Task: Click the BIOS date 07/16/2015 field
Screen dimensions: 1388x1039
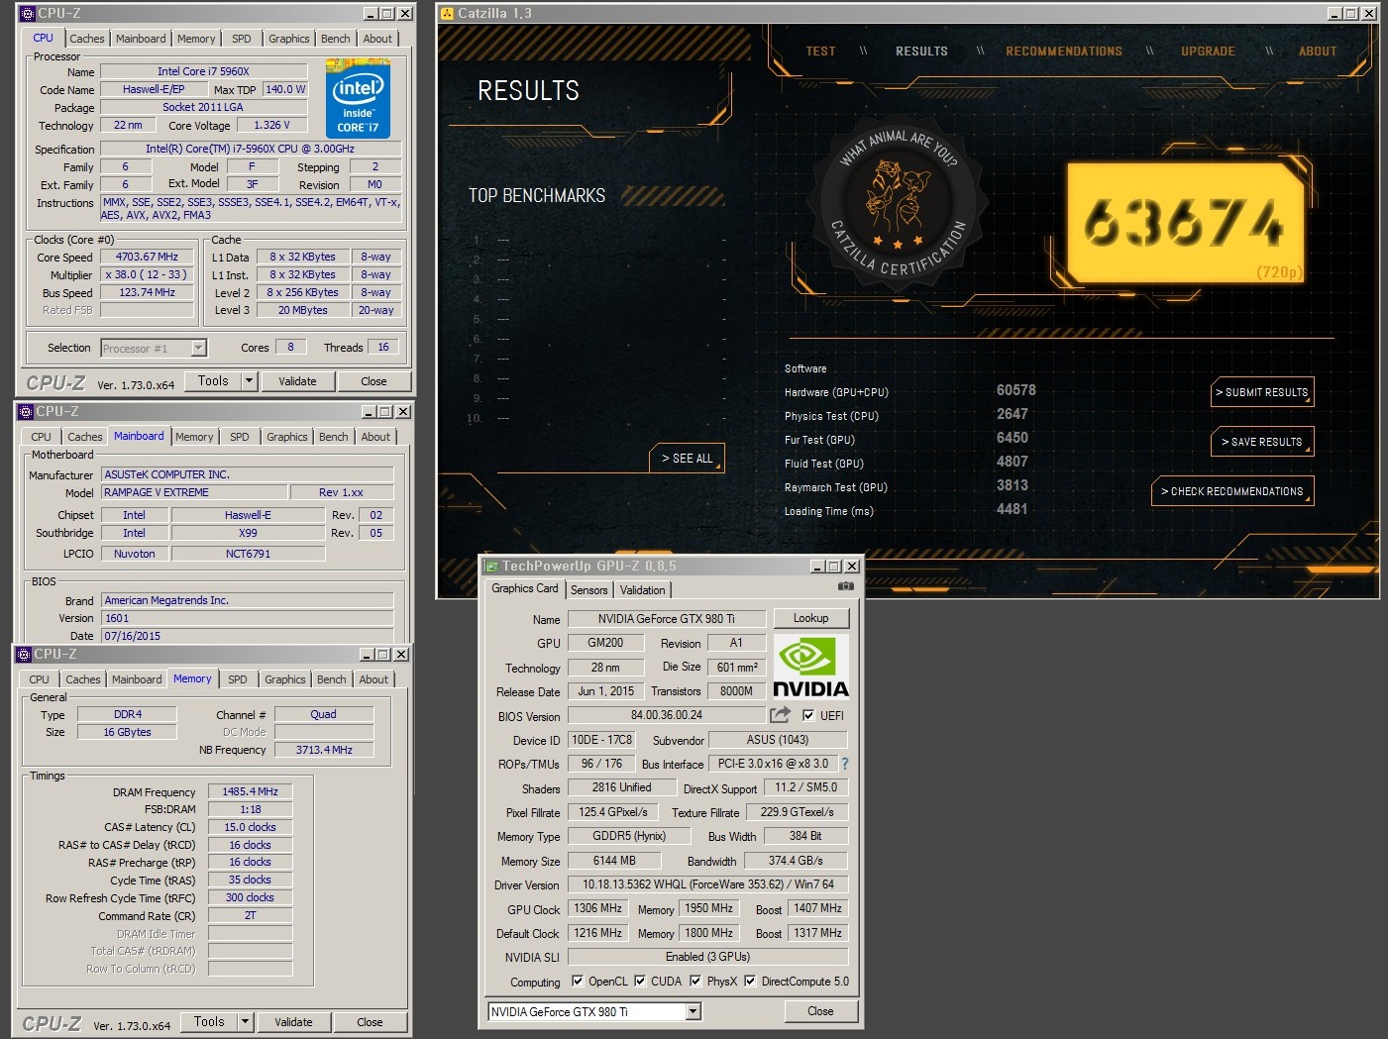Action: (x=247, y=636)
